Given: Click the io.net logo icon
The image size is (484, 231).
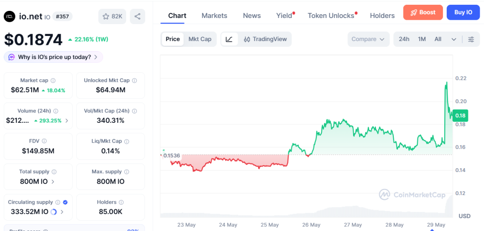Looking at the screenshot, I should click(9, 17).
